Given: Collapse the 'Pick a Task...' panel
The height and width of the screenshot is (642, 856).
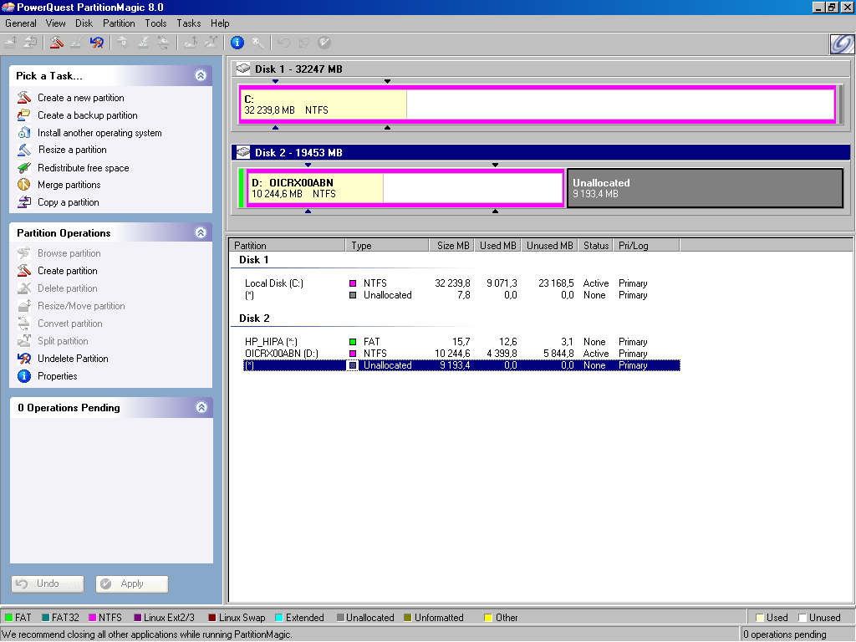Looking at the screenshot, I should (x=201, y=75).
